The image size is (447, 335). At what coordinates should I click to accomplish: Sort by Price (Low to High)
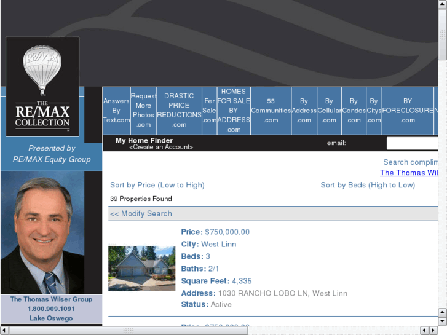tap(157, 185)
